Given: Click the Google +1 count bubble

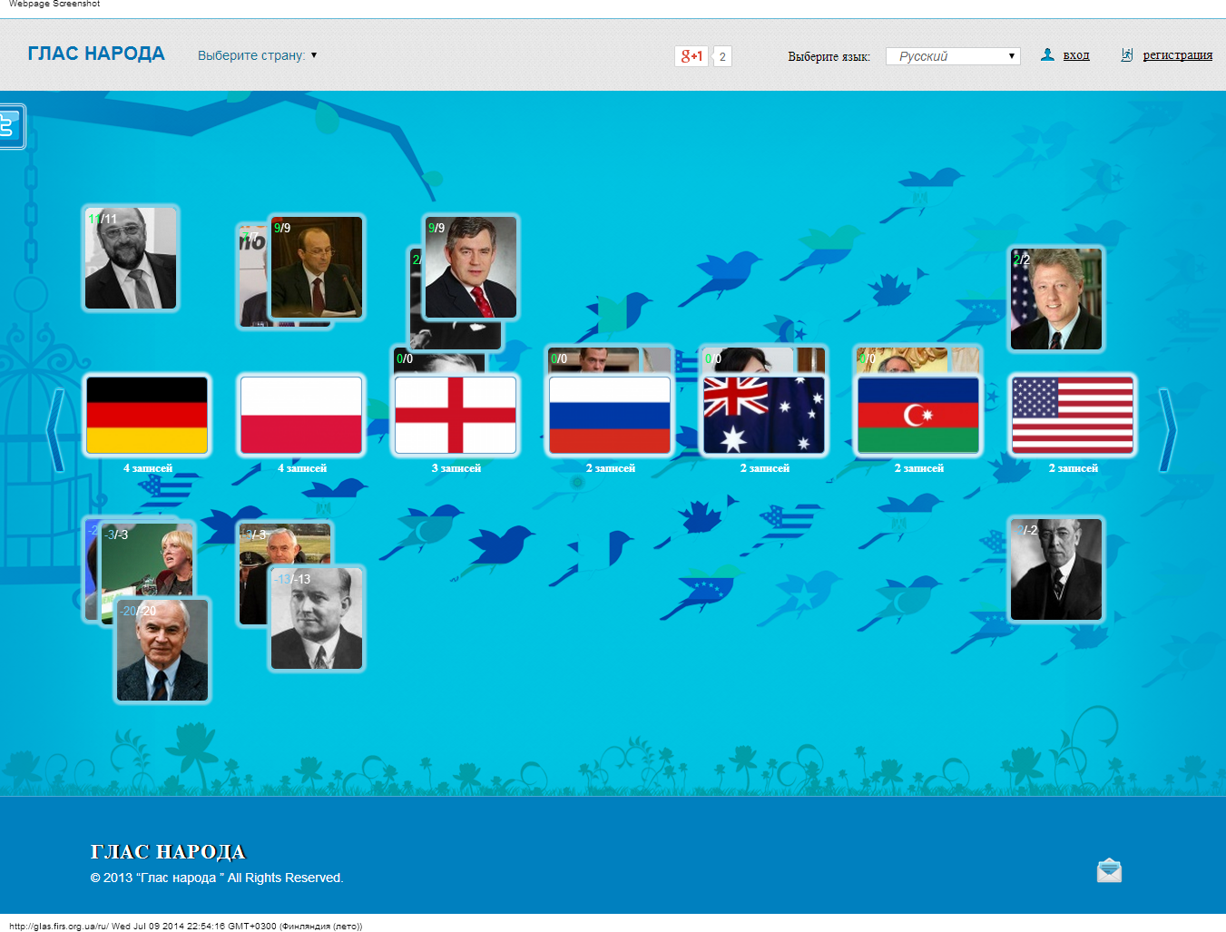Looking at the screenshot, I should (x=722, y=56).
